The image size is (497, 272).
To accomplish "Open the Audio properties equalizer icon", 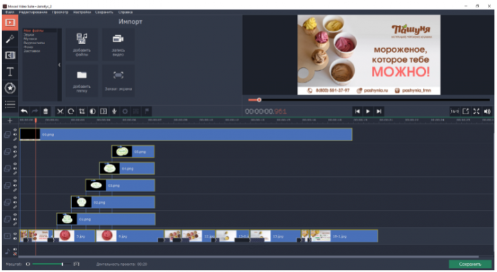I will [x=136, y=112].
